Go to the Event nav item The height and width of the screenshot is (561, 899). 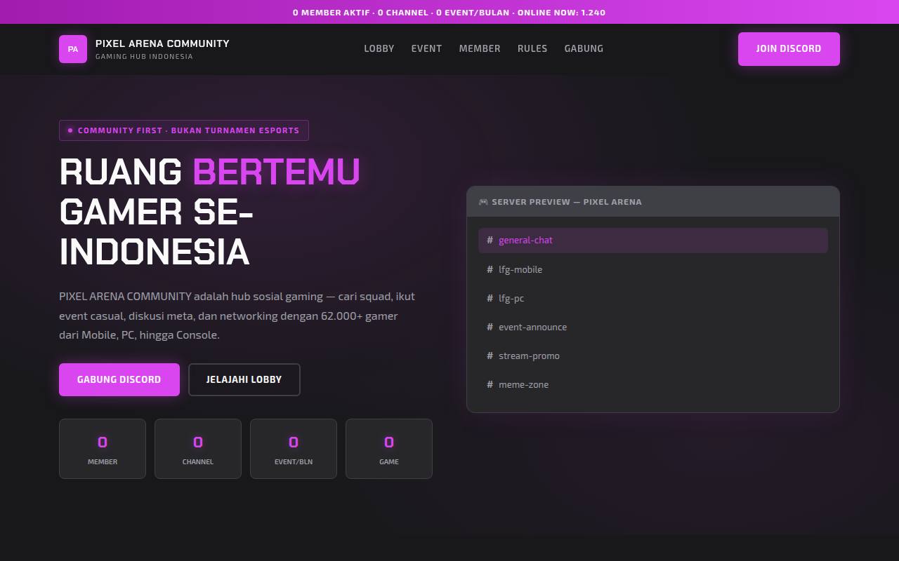(426, 48)
